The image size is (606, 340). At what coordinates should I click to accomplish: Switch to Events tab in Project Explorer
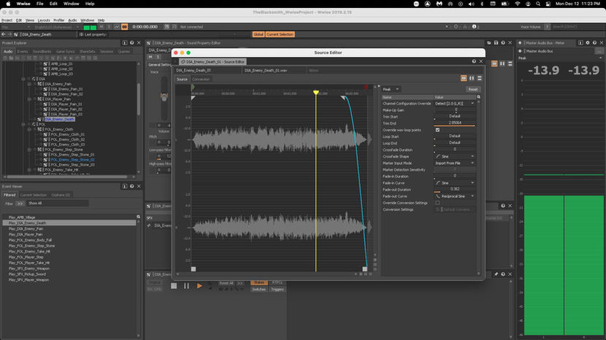click(x=23, y=51)
